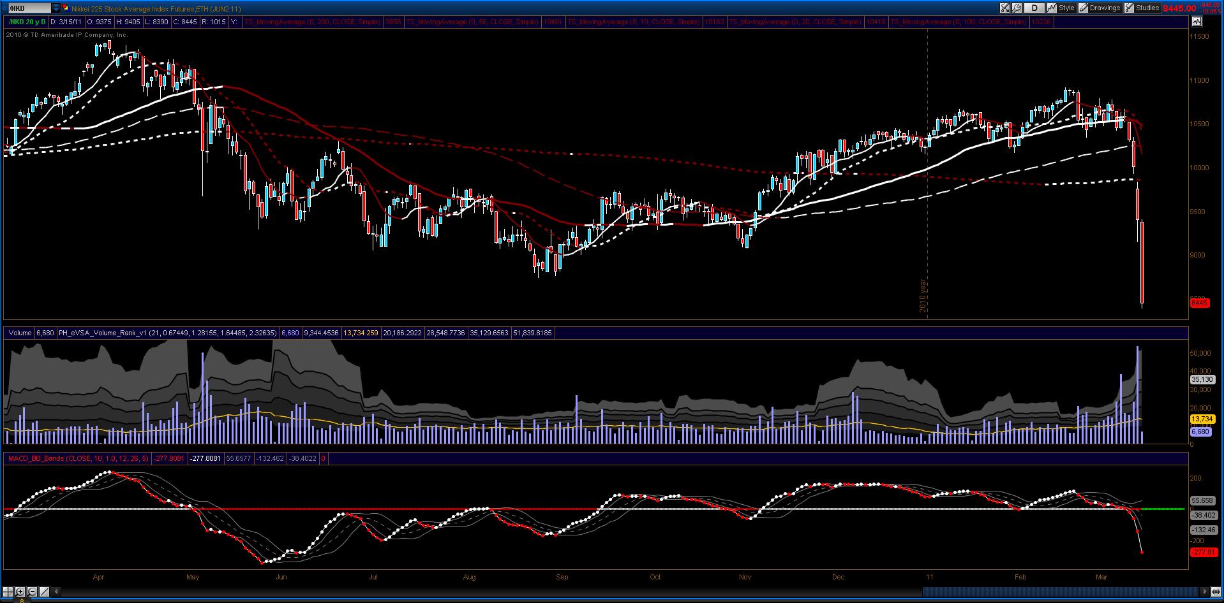The width and height of the screenshot is (1224, 603).
Task: Click the low price L: 8390
Action: tap(156, 22)
